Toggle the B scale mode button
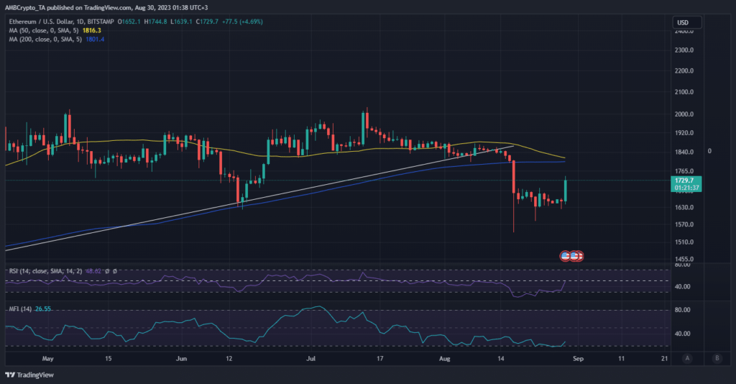 click(716, 358)
